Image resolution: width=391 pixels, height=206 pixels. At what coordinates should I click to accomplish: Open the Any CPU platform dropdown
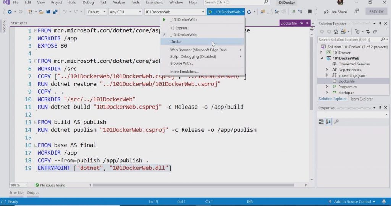click(125, 12)
